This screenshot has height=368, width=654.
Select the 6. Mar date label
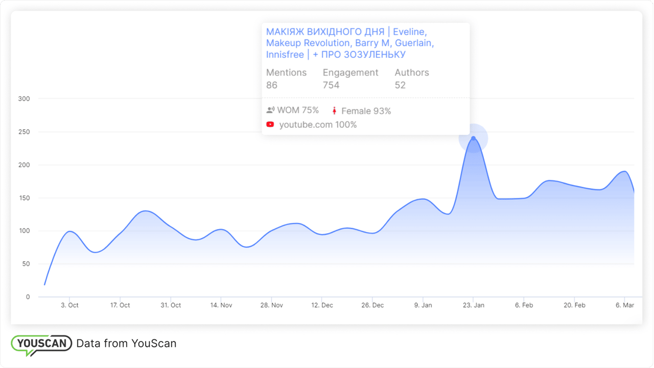(x=624, y=305)
